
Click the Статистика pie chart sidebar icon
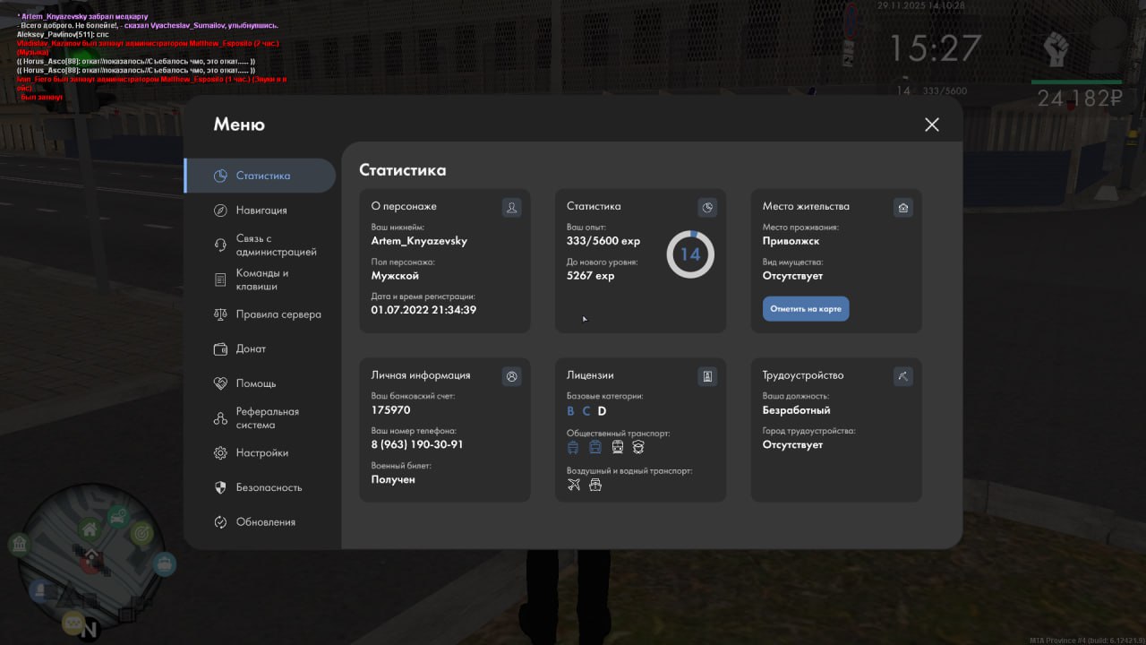tap(220, 176)
